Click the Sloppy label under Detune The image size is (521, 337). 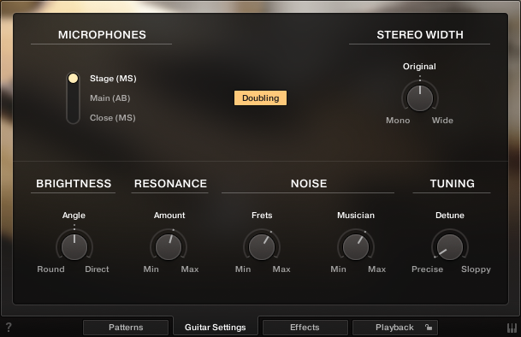coord(476,269)
